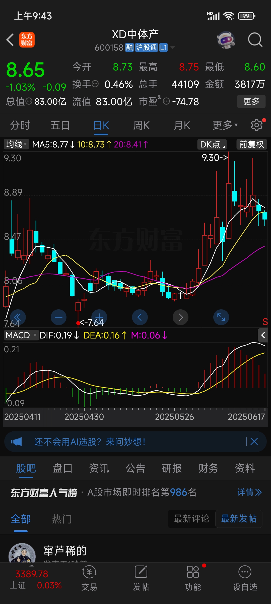This screenshot has width=271, height=604.
Task: Tap the megaphone announcement icon
Action: click(17, 442)
